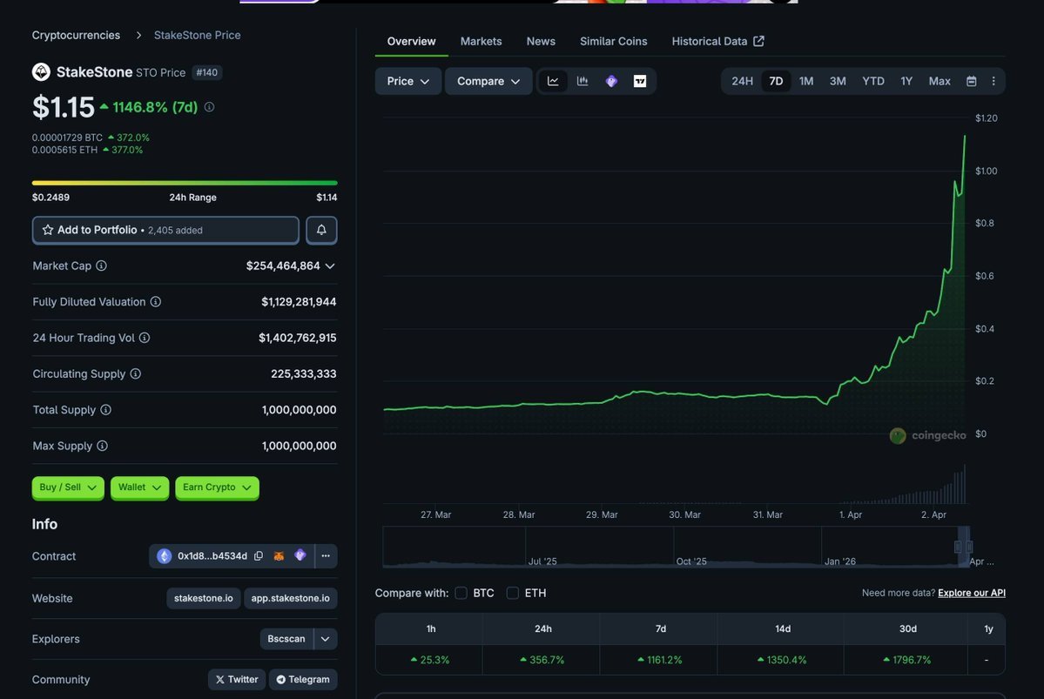Screen dimensions: 1044x699
Task: Show the Market Cap info tooltip
Action: point(101,265)
